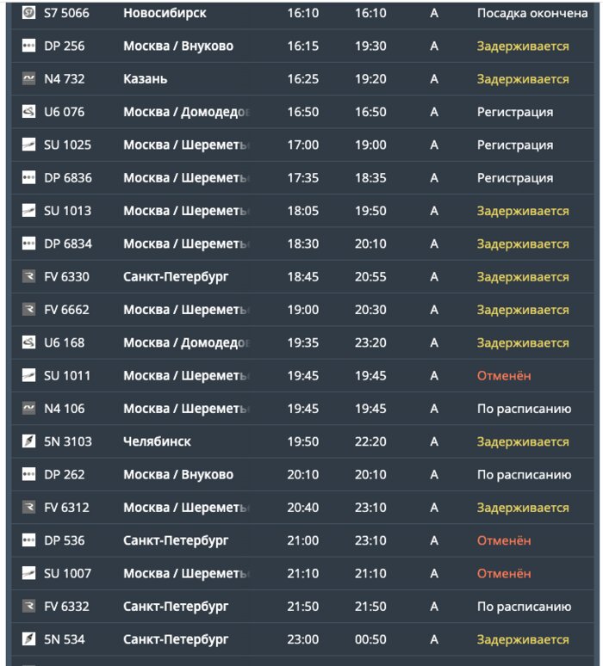The width and height of the screenshot is (603, 666).
Task: Click the Посадка окончена status text
Action: 532,13
